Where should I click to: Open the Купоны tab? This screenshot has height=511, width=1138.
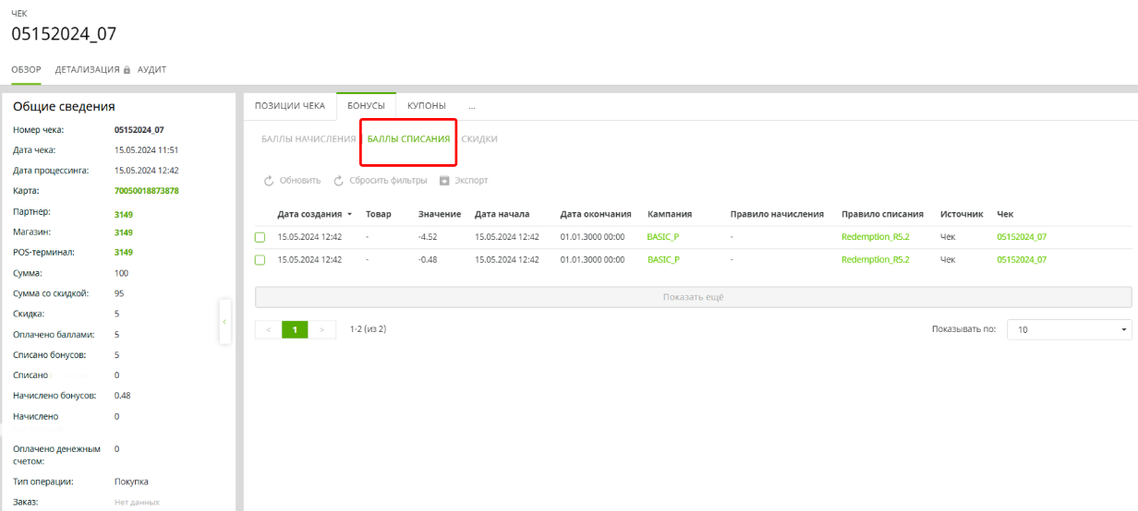pos(426,106)
